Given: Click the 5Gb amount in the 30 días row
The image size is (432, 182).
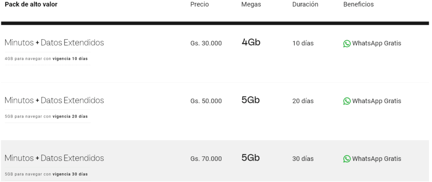Looking at the screenshot, I should [x=251, y=158].
